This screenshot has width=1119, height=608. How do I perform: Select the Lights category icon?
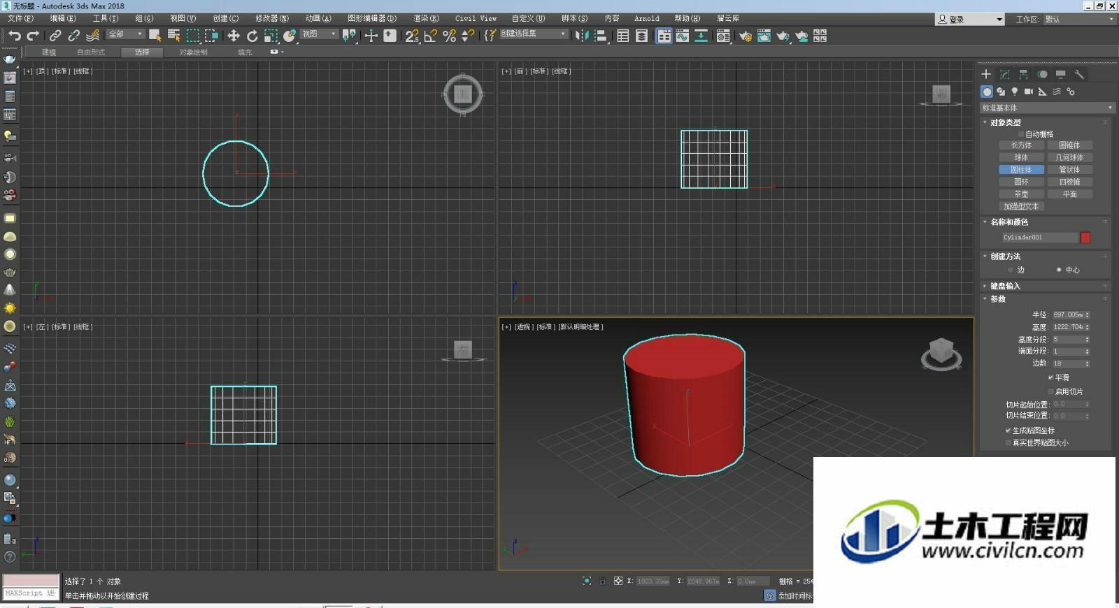(1015, 92)
